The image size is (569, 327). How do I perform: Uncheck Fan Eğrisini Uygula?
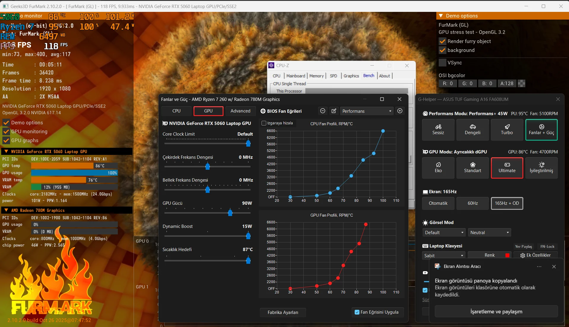tap(357, 312)
